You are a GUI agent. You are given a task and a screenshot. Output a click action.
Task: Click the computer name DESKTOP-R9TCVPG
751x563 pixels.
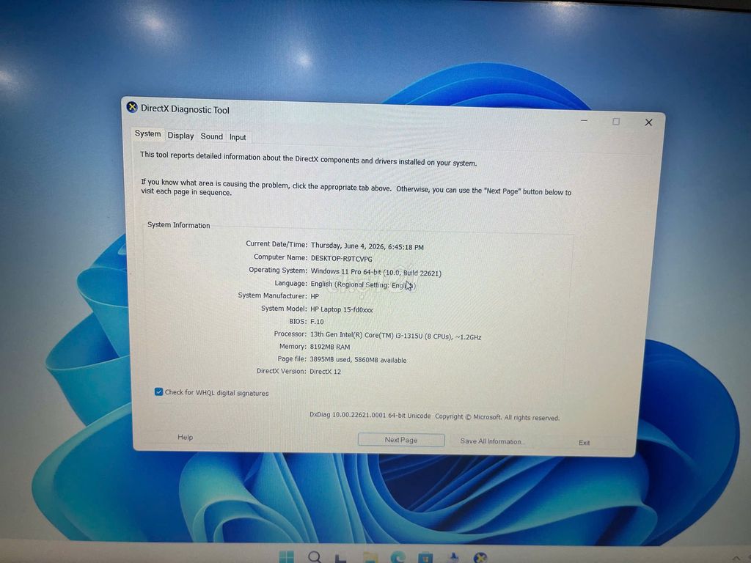click(x=342, y=259)
